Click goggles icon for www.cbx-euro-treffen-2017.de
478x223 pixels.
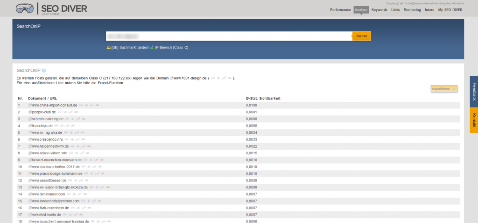point(83,167)
